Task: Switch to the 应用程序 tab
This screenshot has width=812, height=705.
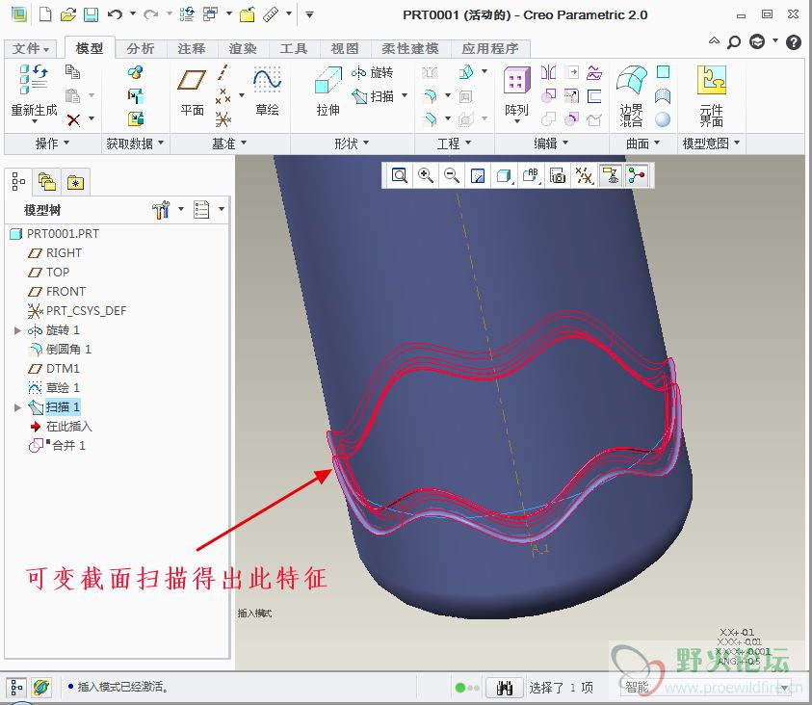Action: click(x=490, y=49)
